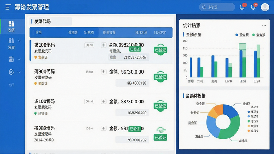The width and height of the screenshot is (274, 154).
Task: Expand the chevron beside the folder sidebar icon
Action: 19,59
